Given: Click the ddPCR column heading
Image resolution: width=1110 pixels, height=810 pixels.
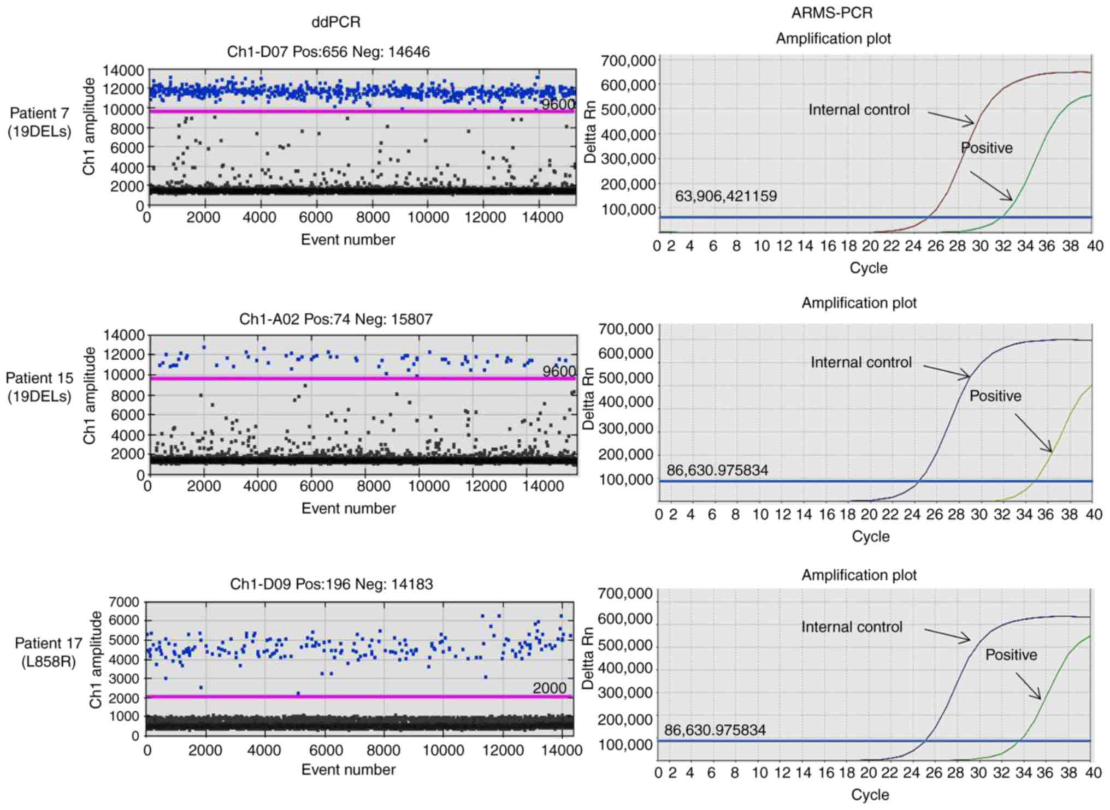Looking at the screenshot, I should click(x=335, y=22).
